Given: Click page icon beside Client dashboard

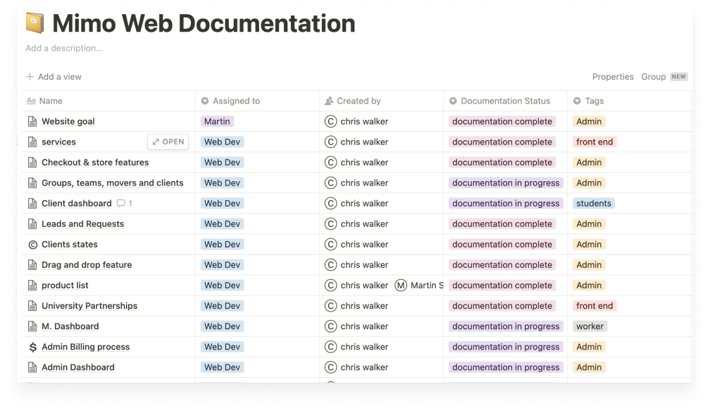Looking at the screenshot, I should tap(32, 204).
